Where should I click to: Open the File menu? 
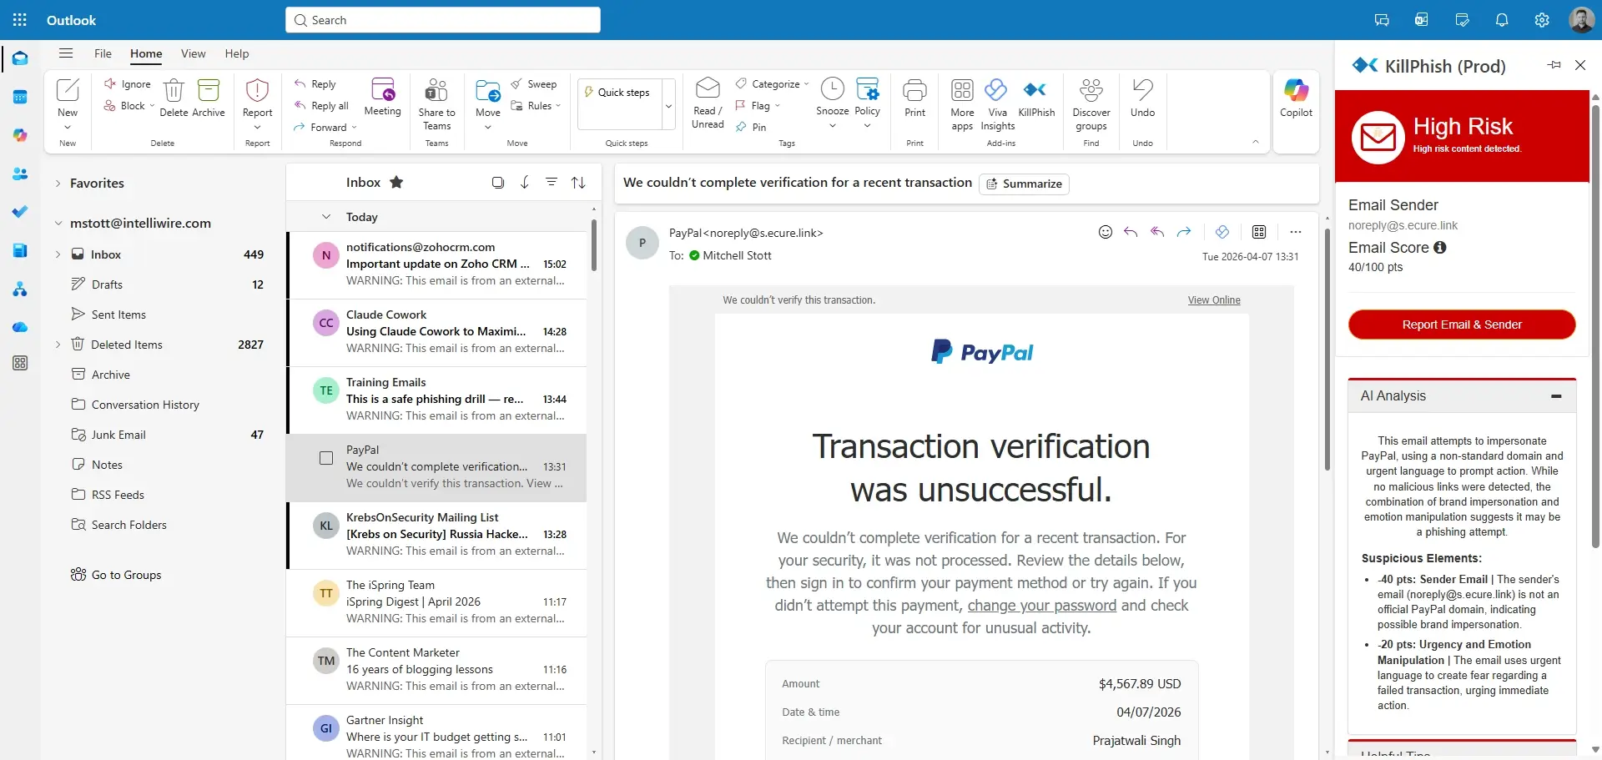103,53
